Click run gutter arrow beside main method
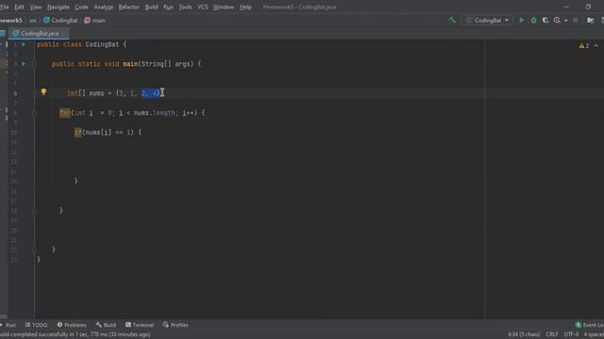 (x=24, y=64)
